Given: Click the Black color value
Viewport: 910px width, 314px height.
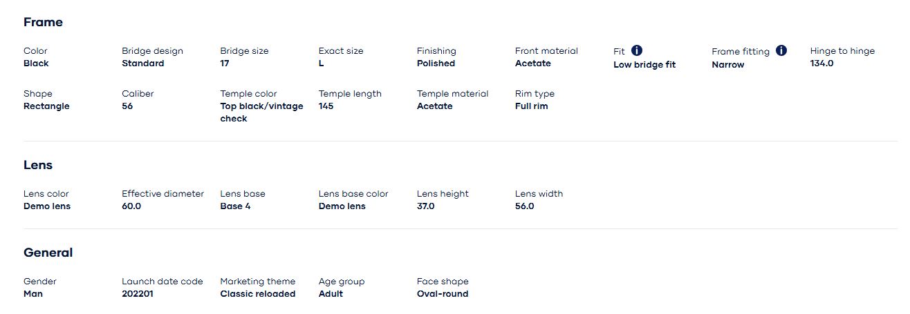Looking at the screenshot, I should [36, 63].
